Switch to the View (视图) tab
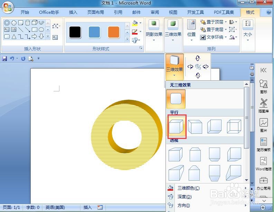The height and width of the screenshot is (212, 274). [x=173, y=12]
